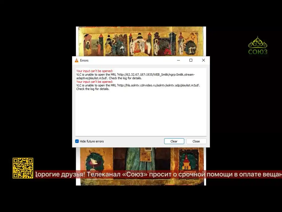This screenshot has height=212, width=282.
Task: Uncheck the Hide future errors checkbox
Action: 77,141
